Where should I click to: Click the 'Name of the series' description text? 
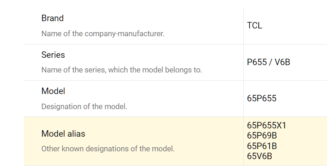point(122,70)
